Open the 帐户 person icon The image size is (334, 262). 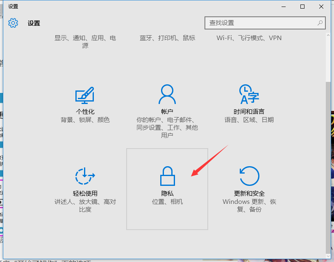point(167,95)
